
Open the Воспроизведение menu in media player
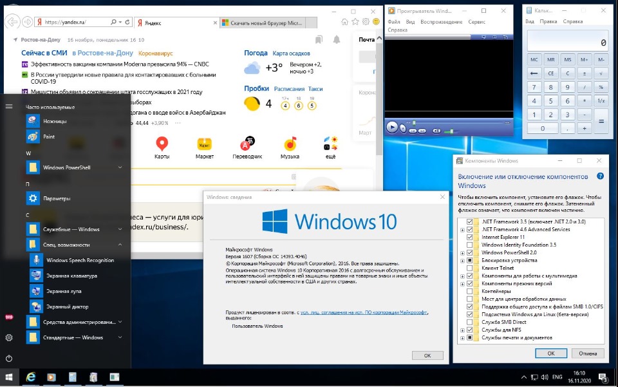(442, 22)
